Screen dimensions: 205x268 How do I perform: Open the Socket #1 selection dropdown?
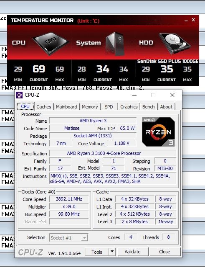68,237
